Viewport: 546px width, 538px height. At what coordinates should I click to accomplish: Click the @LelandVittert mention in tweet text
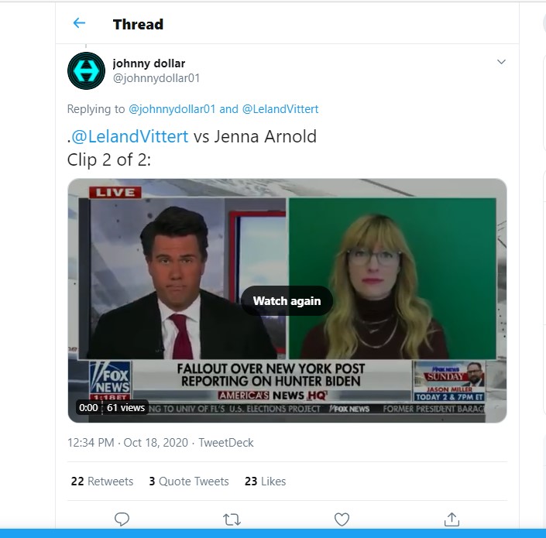click(x=129, y=136)
